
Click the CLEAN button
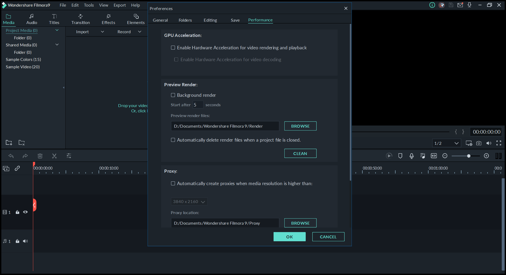300,153
